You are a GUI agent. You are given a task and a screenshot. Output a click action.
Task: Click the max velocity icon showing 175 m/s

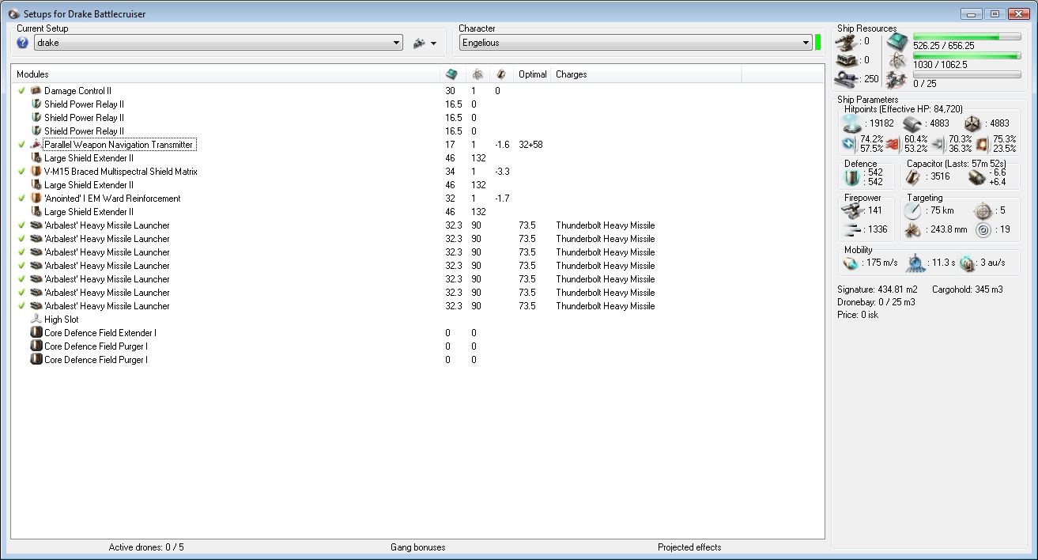point(851,263)
